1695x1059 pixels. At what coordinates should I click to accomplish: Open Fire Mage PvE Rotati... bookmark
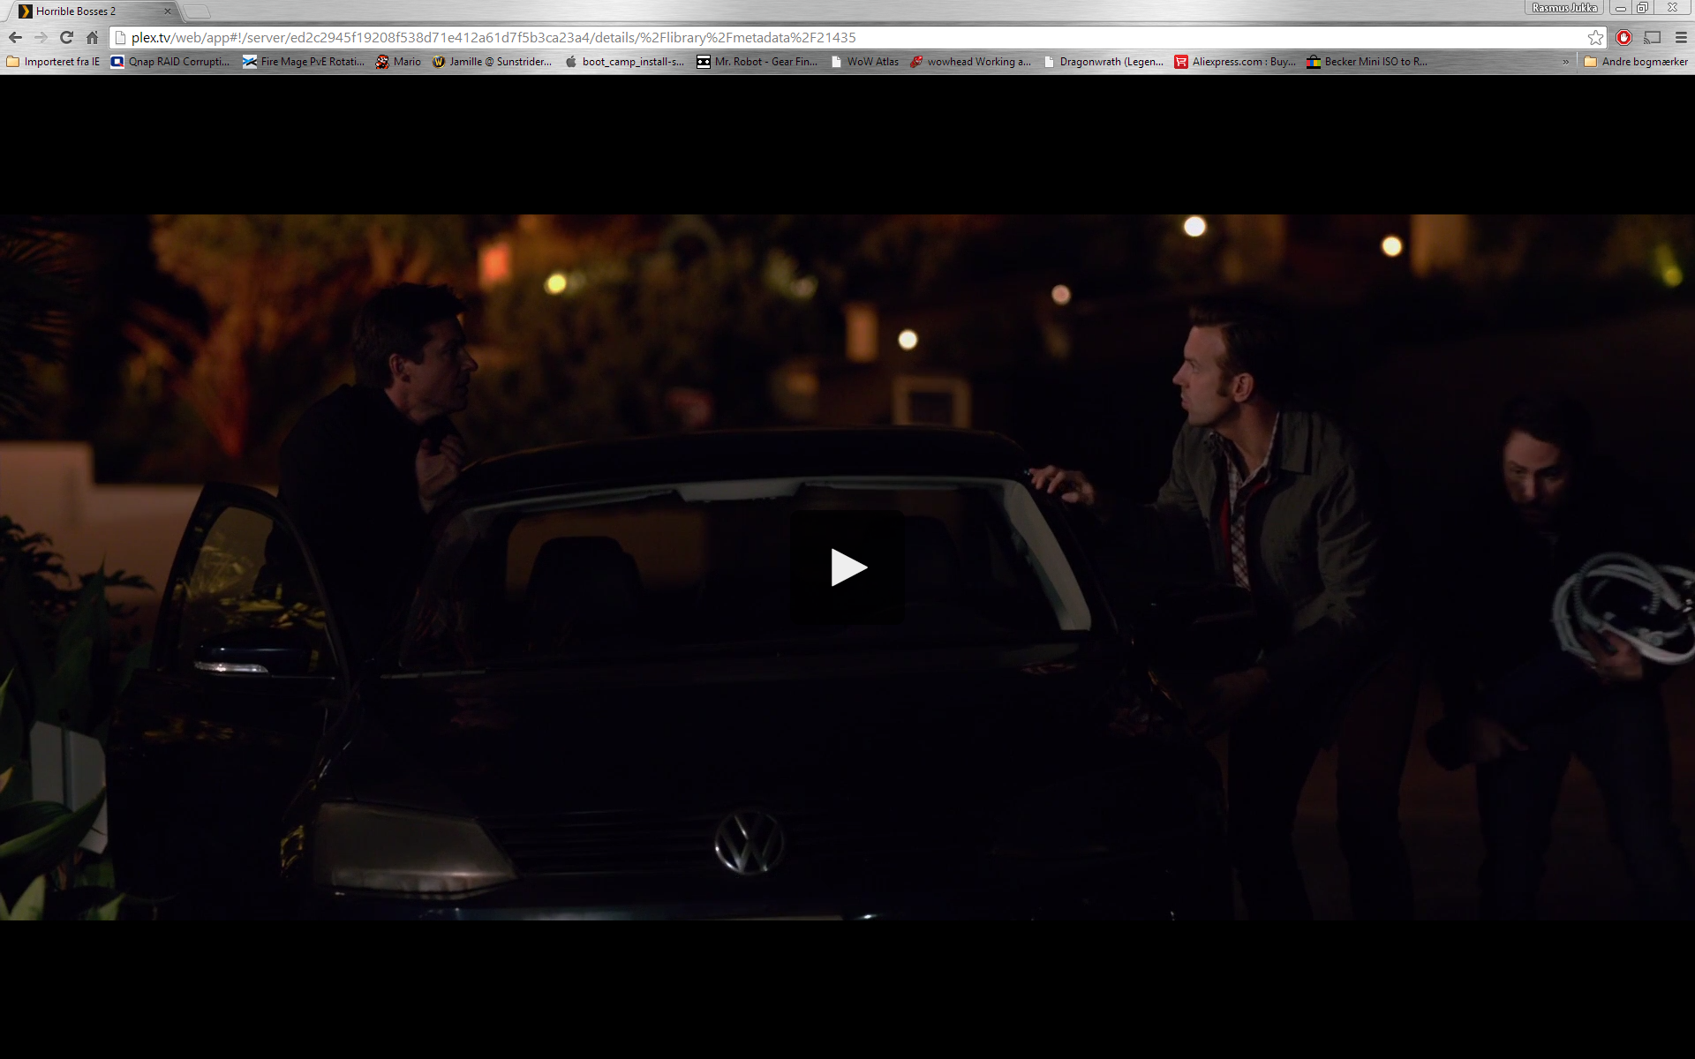click(303, 62)
